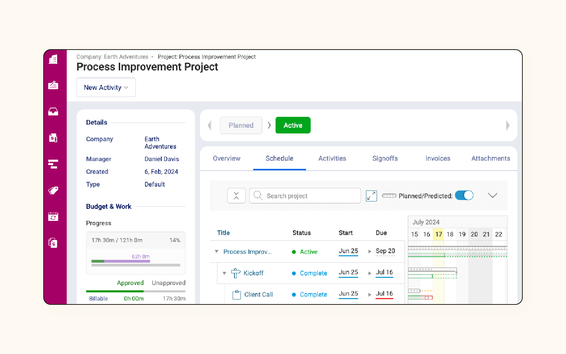The height and width of the screenshot is (354, 566).
Task: Select July 17 in the timeline header
Action: pyautogui.click(x=439, y=234)
